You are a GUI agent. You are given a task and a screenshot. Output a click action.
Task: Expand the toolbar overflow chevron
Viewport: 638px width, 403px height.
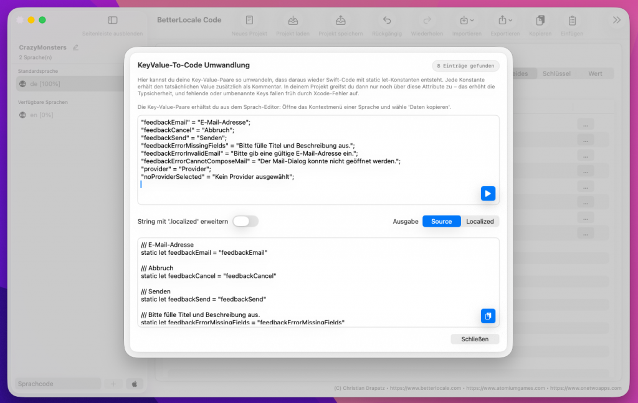(617, 20)
